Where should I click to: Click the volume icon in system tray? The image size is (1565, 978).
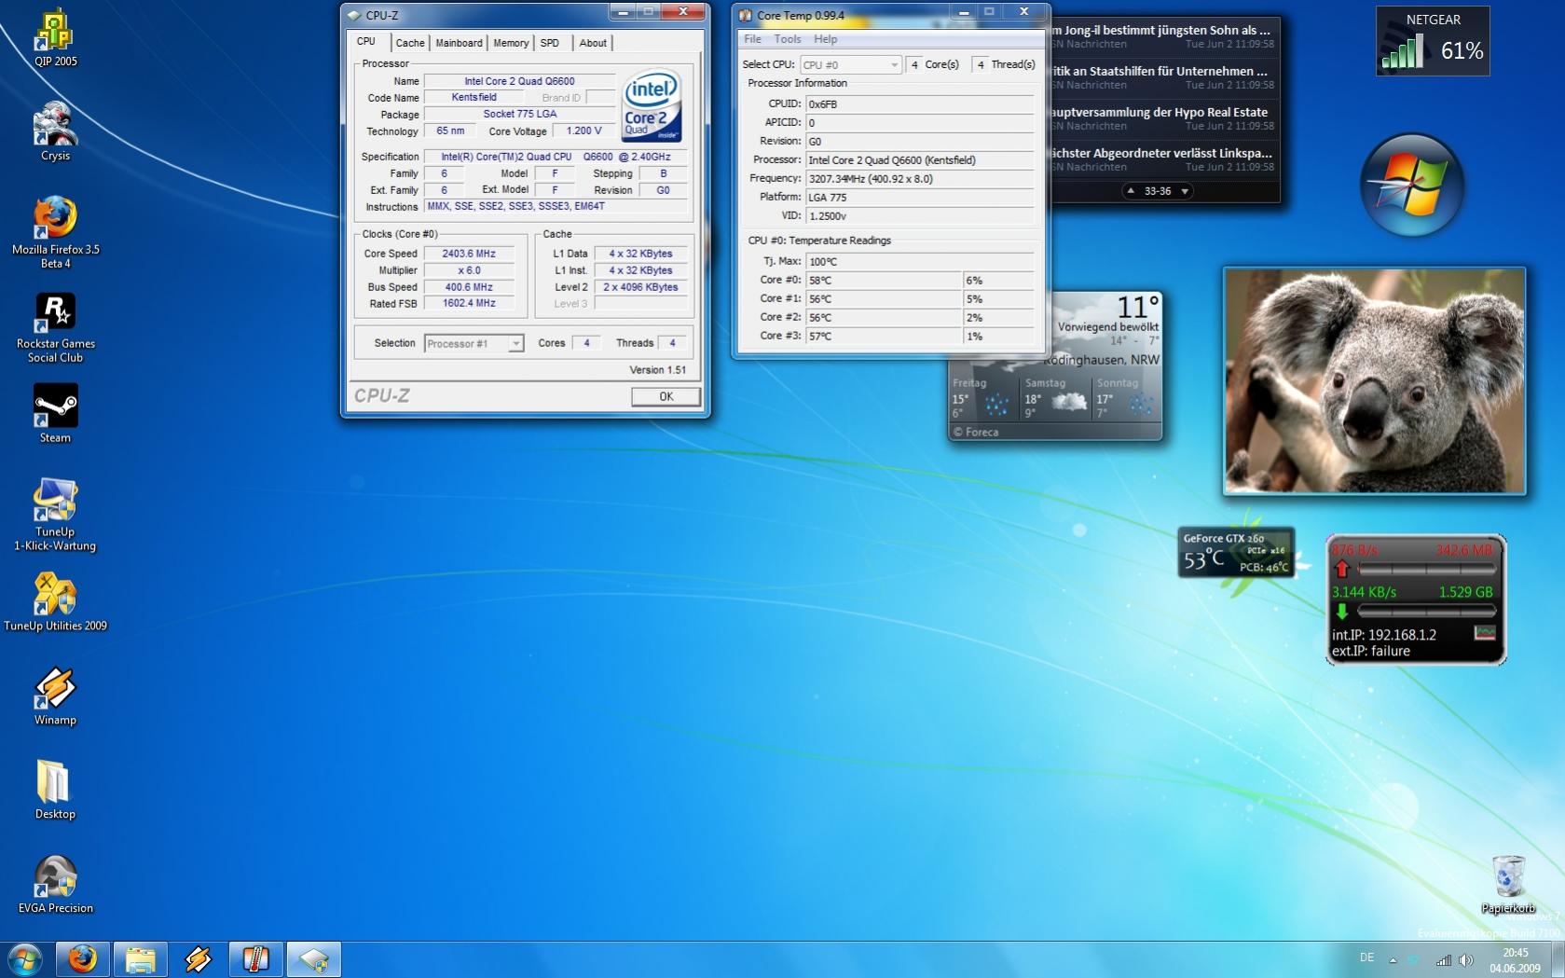tap(1465, 959)
